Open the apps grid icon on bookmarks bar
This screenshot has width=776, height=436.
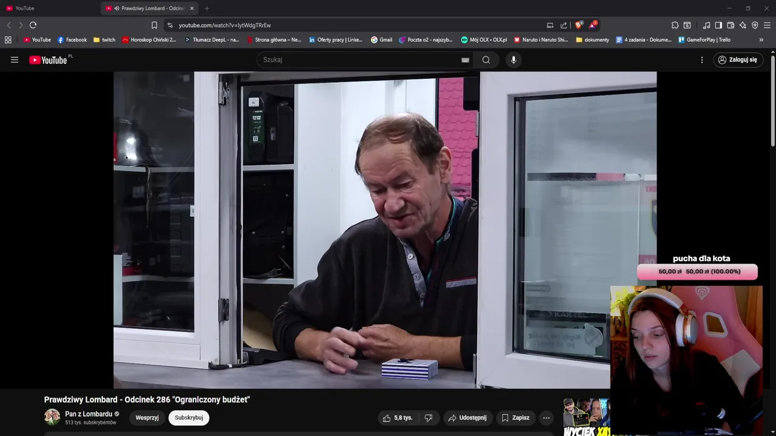click(8, 40)
